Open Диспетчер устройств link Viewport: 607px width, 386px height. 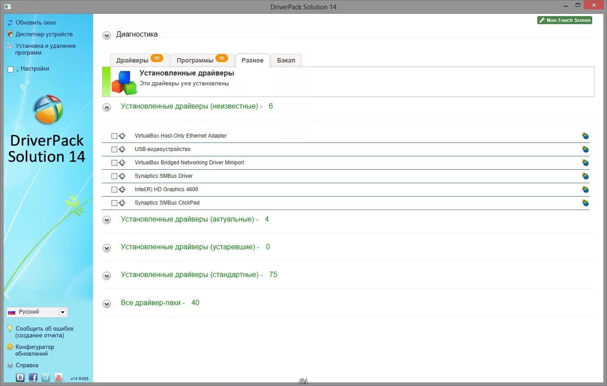[x=44, y=34]
